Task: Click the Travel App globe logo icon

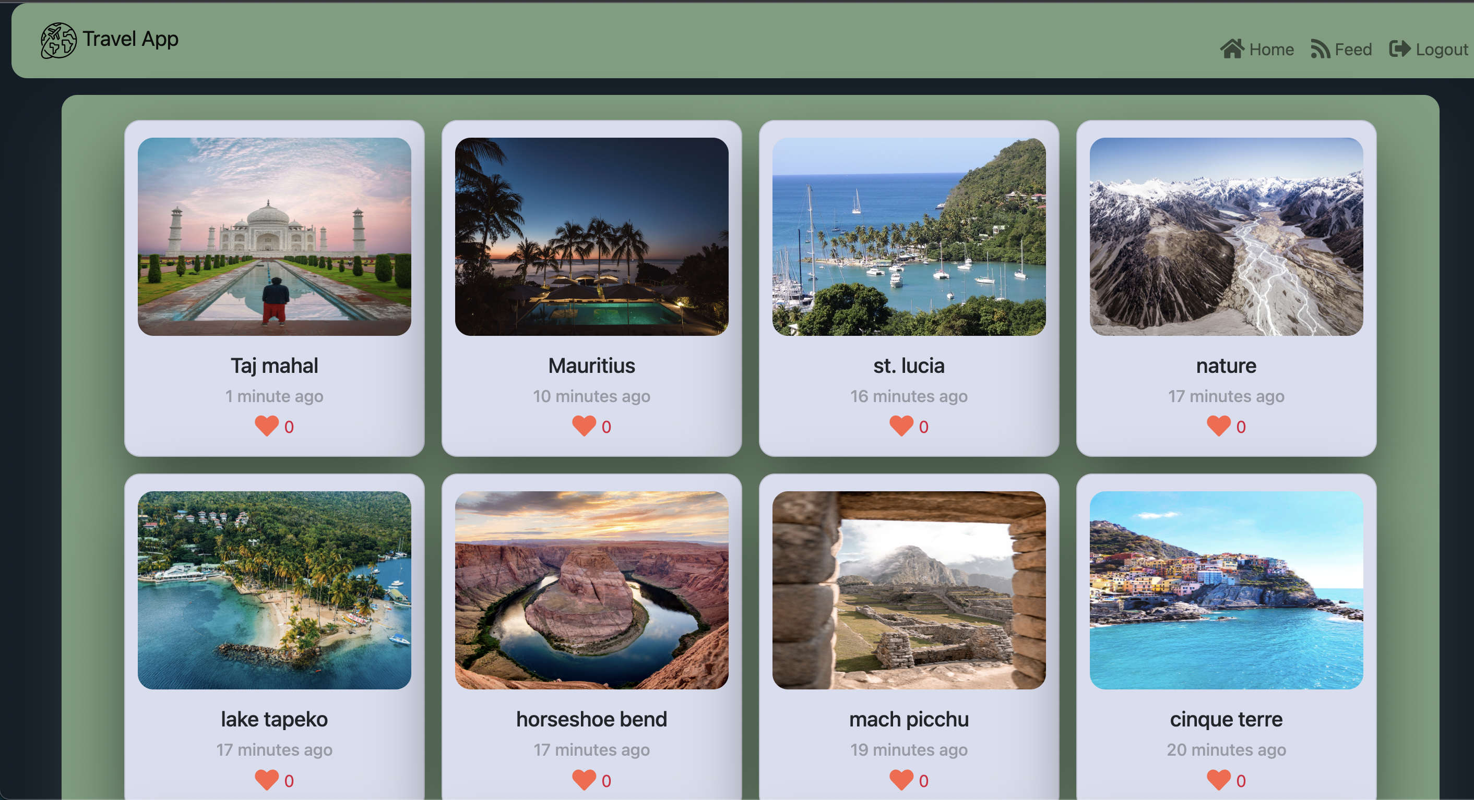Action: (x=58, y=40)
